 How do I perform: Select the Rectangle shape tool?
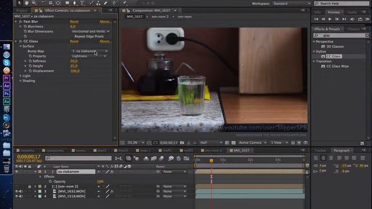pos(67,3)
